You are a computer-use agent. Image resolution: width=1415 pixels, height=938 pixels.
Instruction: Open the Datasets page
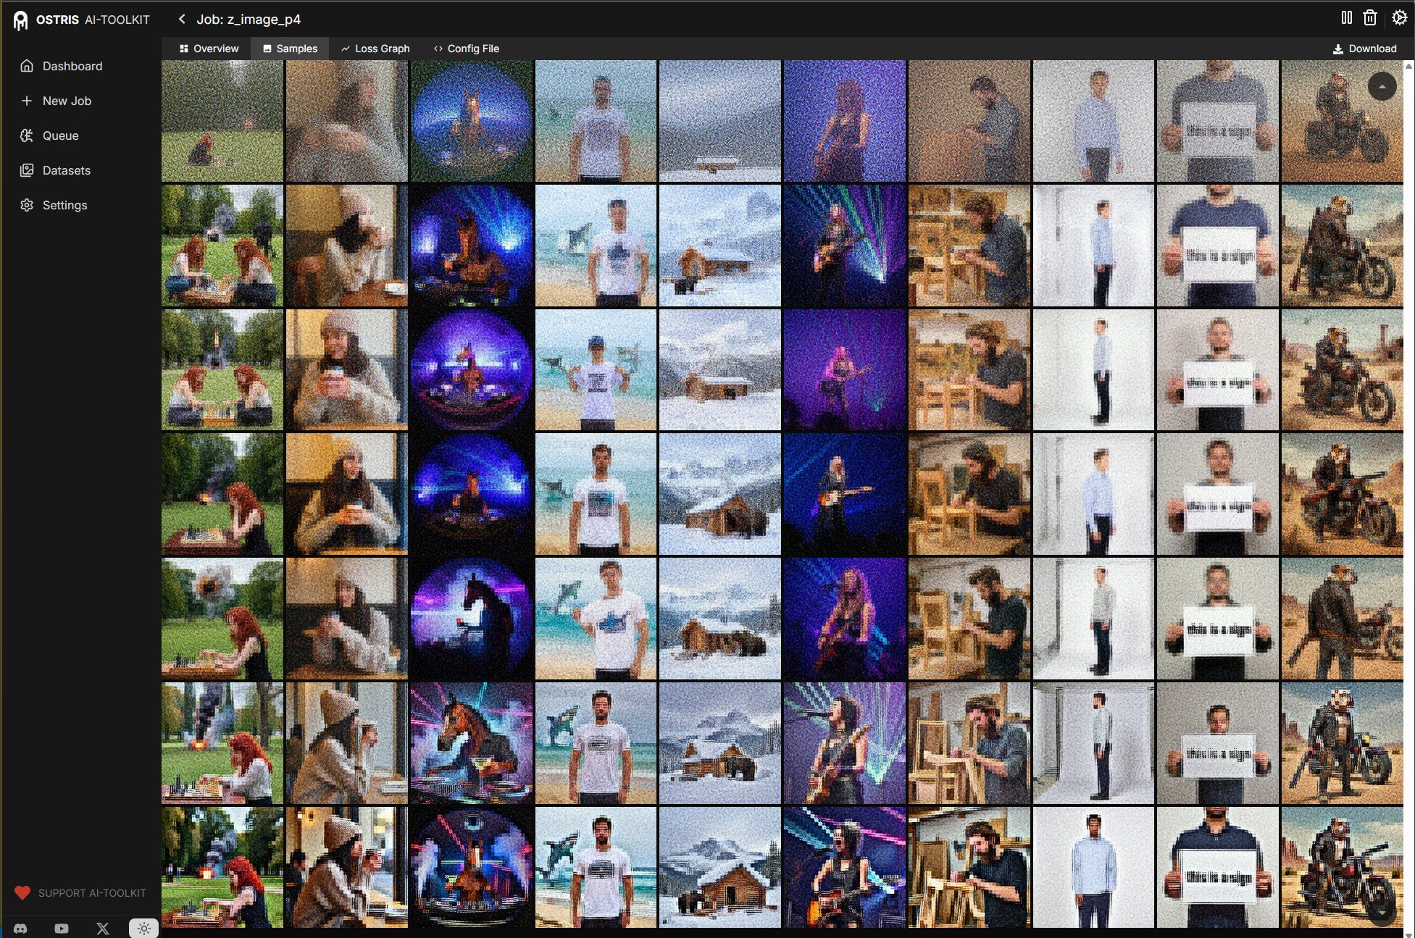click(x=66, y=170)
